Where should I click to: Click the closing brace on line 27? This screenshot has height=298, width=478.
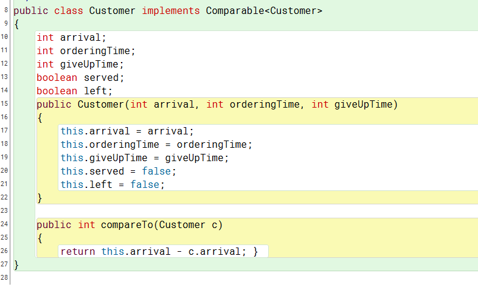pos(16,265)
